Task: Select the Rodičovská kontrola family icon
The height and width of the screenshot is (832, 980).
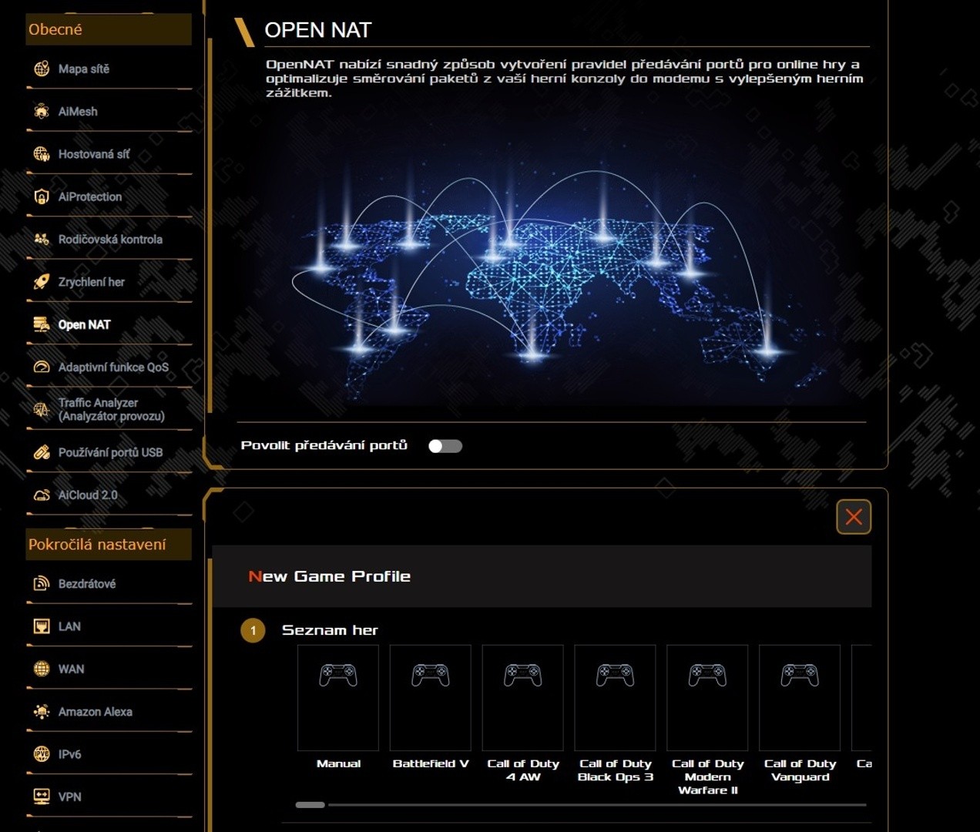Action: 42,240
